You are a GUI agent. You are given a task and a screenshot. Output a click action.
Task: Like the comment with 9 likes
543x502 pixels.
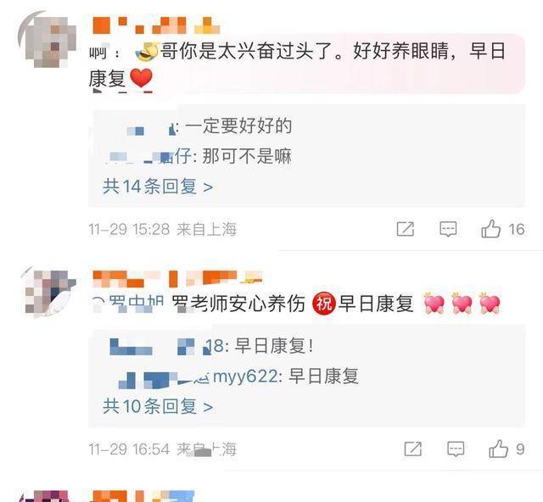(x=498, y=449)
